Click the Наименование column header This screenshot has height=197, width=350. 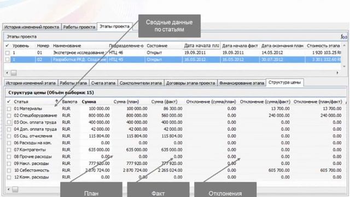[x=67, y=46]
